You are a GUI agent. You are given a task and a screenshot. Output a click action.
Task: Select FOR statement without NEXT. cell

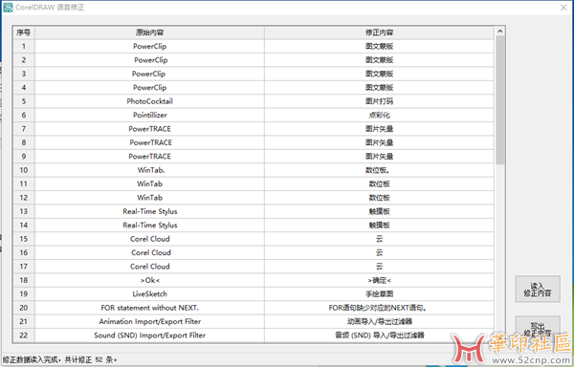(x=149, y=308)
